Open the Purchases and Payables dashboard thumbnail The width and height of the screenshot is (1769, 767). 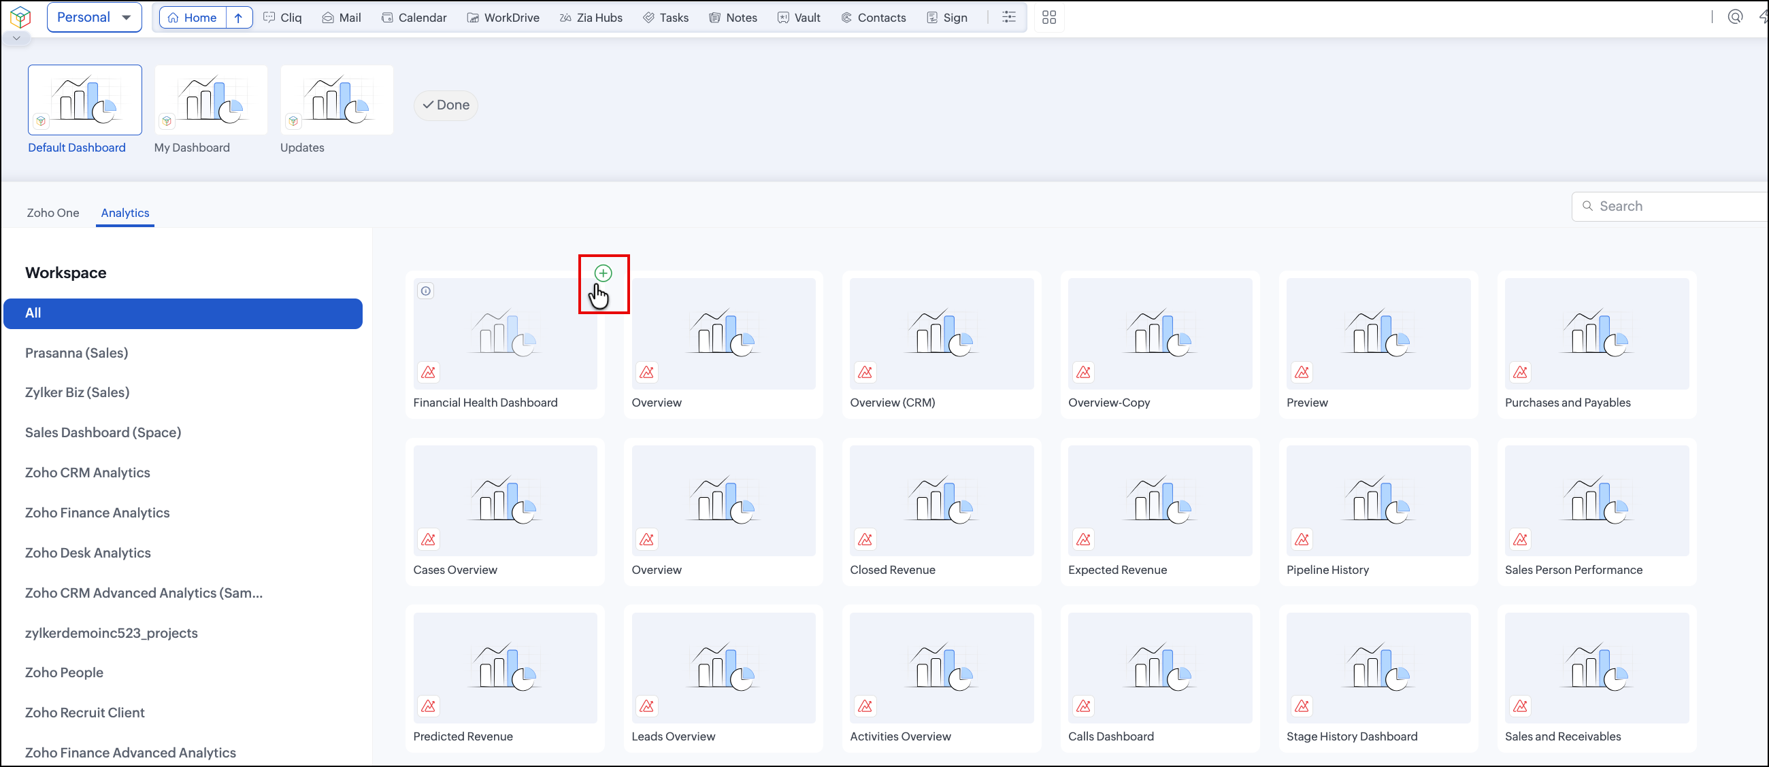click(1597, 333)
